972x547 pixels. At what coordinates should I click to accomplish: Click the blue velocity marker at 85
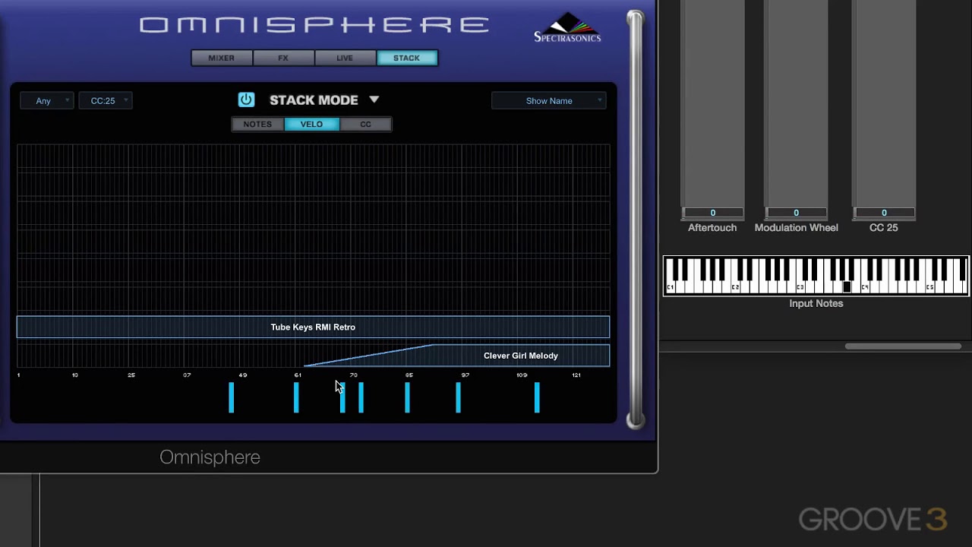[x=407, y=398]
